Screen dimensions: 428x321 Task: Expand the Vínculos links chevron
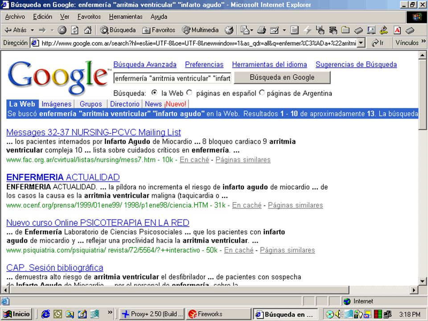coord(423,41)
